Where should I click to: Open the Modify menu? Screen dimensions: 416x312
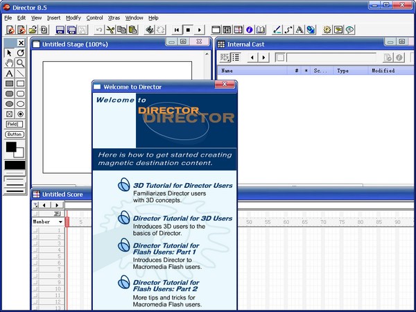(73, 17)
